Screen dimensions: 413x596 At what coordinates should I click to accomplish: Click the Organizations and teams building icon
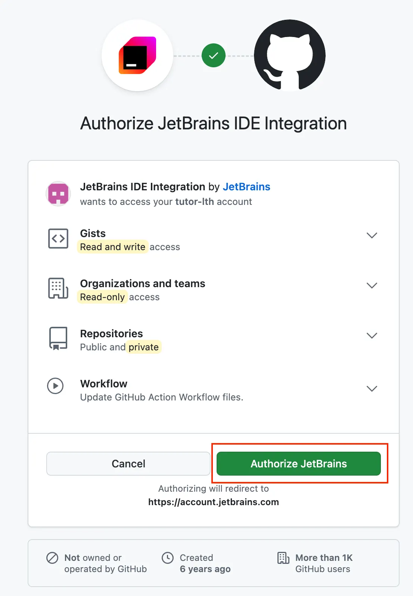pyautogui.click(x=58, y=288)
